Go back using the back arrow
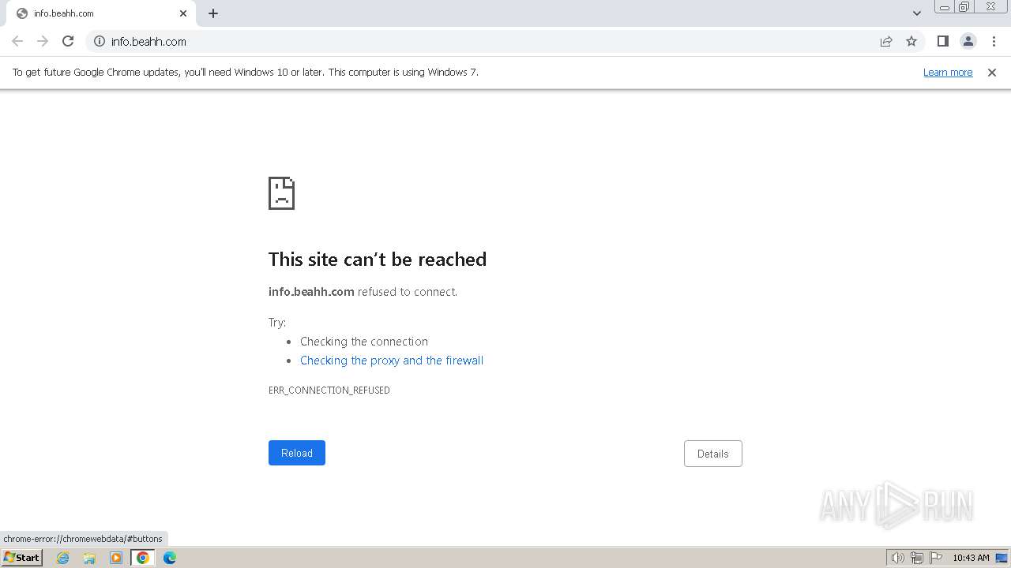The width and height of the screenshot is (1011, 568). (x=17, y=41)
